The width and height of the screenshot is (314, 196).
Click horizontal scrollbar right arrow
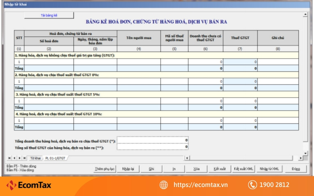[x=300, y=158]
